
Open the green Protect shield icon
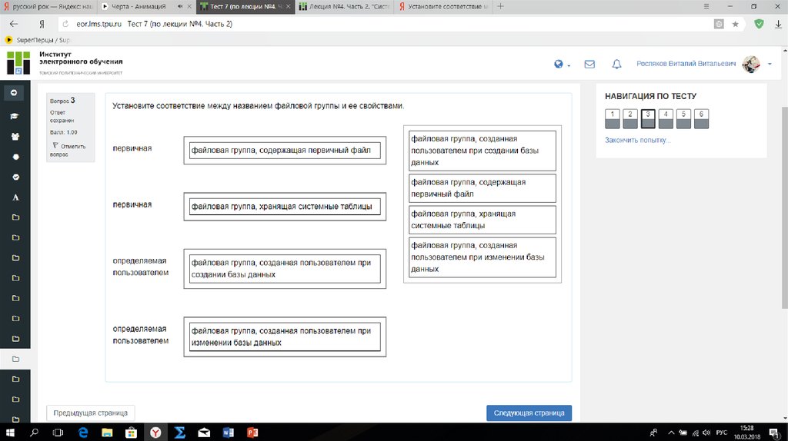[x=759, y=24]
